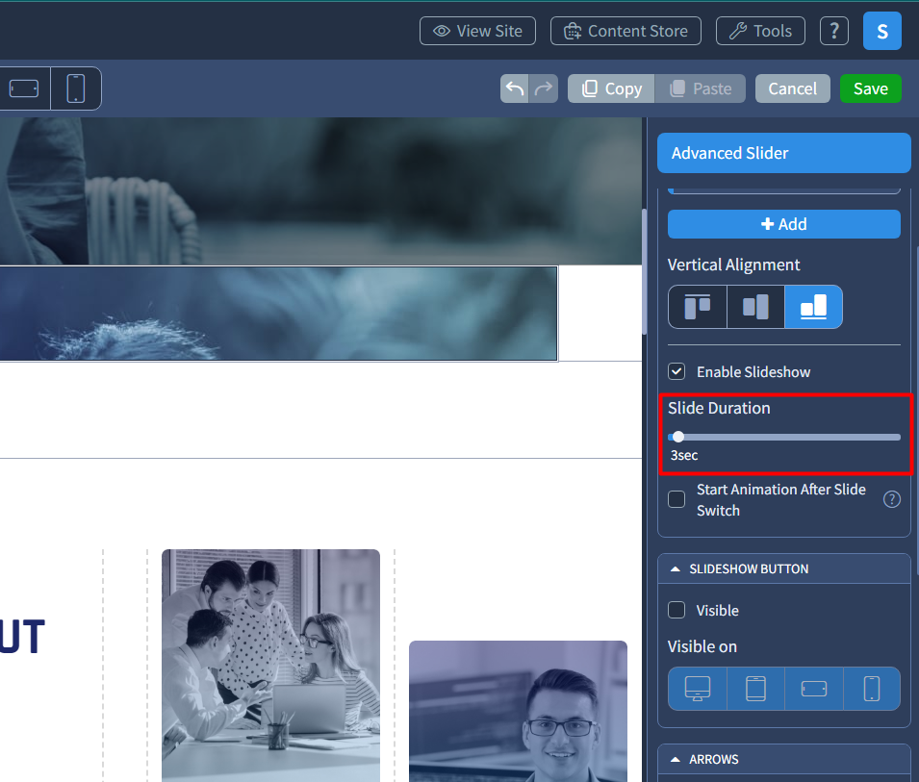Collapse the SLIDESHOW BUTTON section
Viewport: 919px width, 782px height.
[x=783, y=568]
